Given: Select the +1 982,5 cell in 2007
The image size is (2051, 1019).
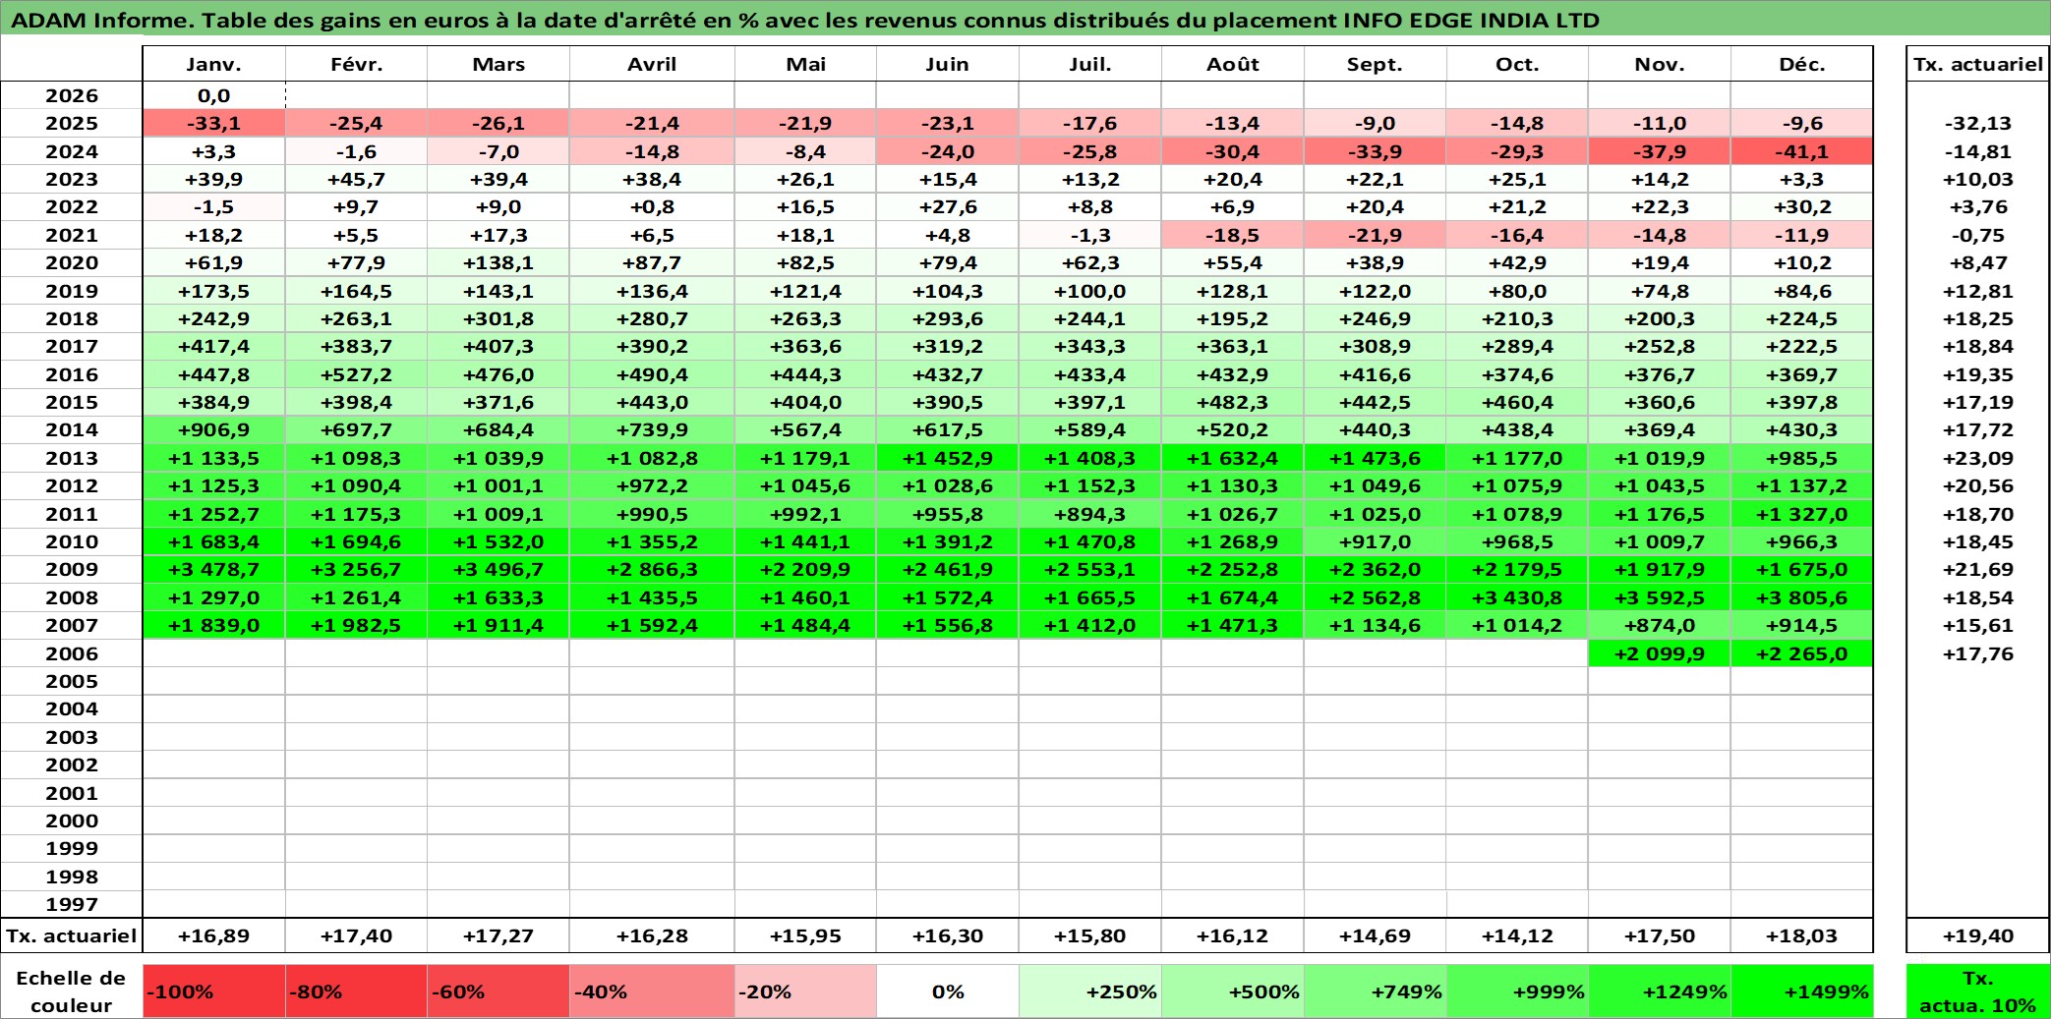Looking at the screenshot, I should tap(356, 625).
